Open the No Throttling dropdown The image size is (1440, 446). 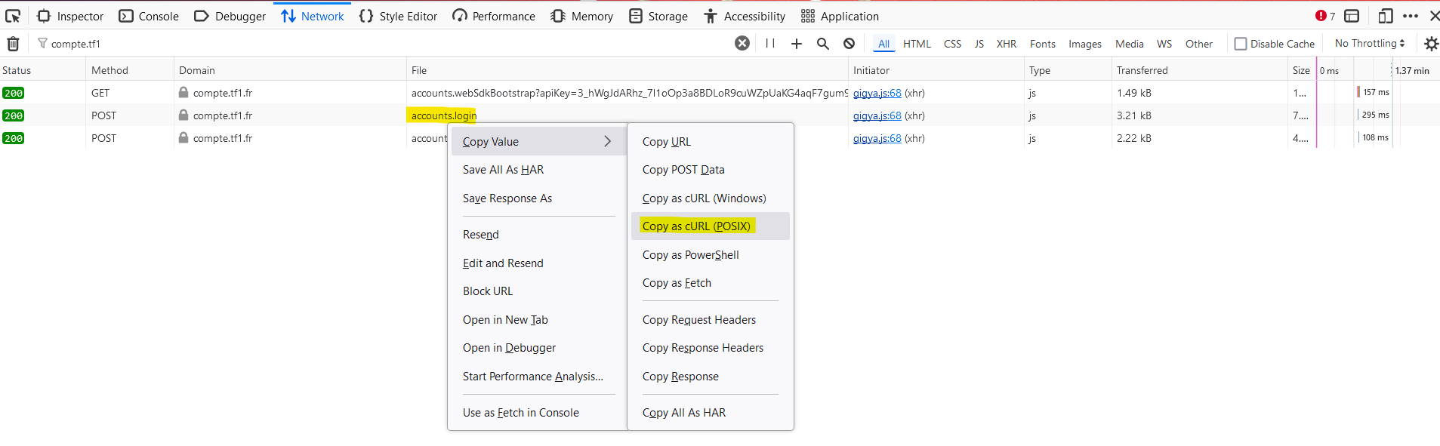coord(1369,44)
